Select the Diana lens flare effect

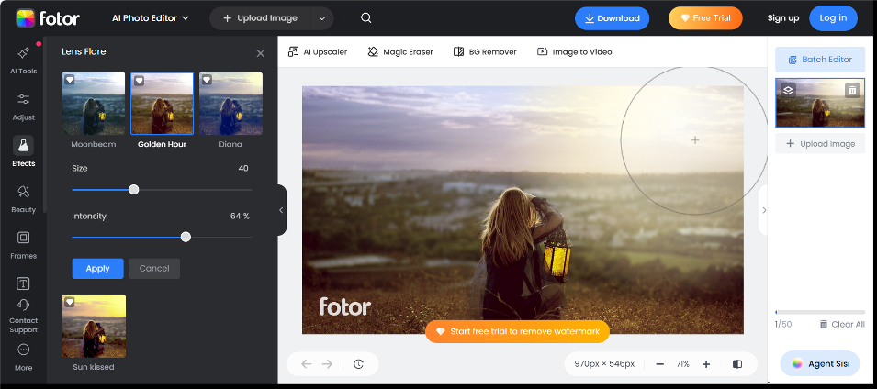point(230,105)
